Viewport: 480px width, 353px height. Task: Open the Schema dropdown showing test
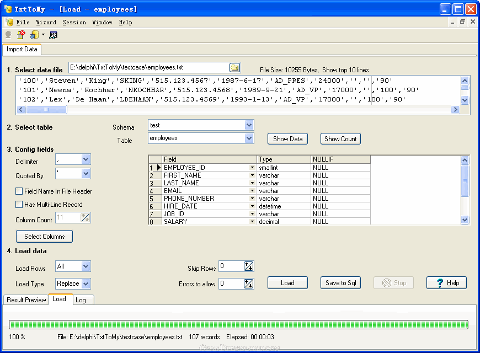[x=249, y=125]
